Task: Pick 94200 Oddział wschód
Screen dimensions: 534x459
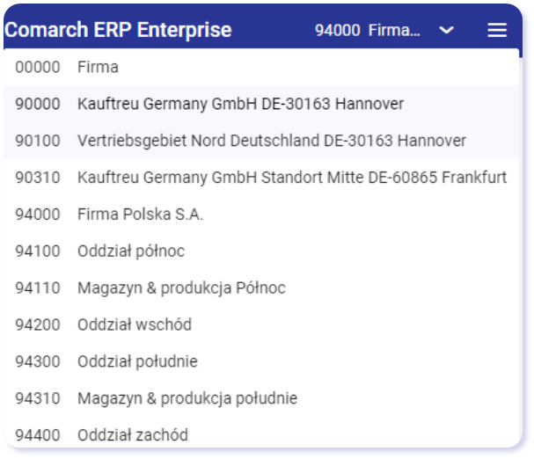Action: 261,324
